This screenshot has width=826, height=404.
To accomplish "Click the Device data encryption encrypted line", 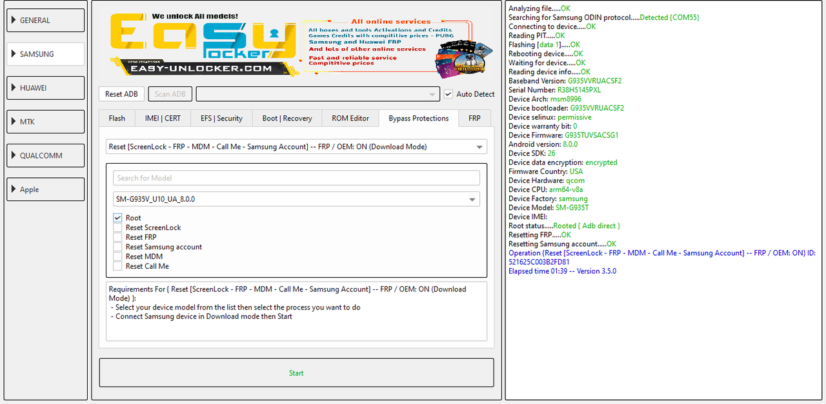I will (x=563, y=162).
